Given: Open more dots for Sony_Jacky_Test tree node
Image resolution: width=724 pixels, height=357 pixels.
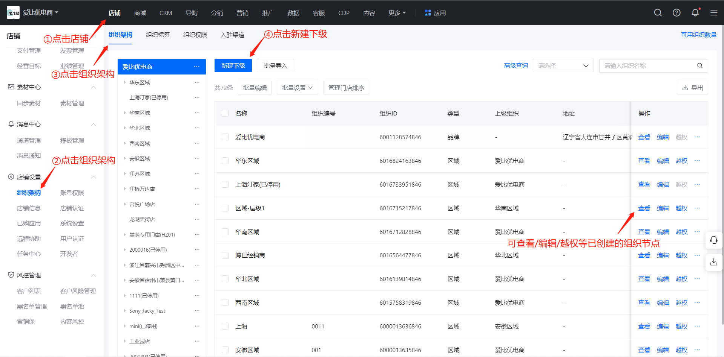Looking at the screenshot, I should coord(197,311).
